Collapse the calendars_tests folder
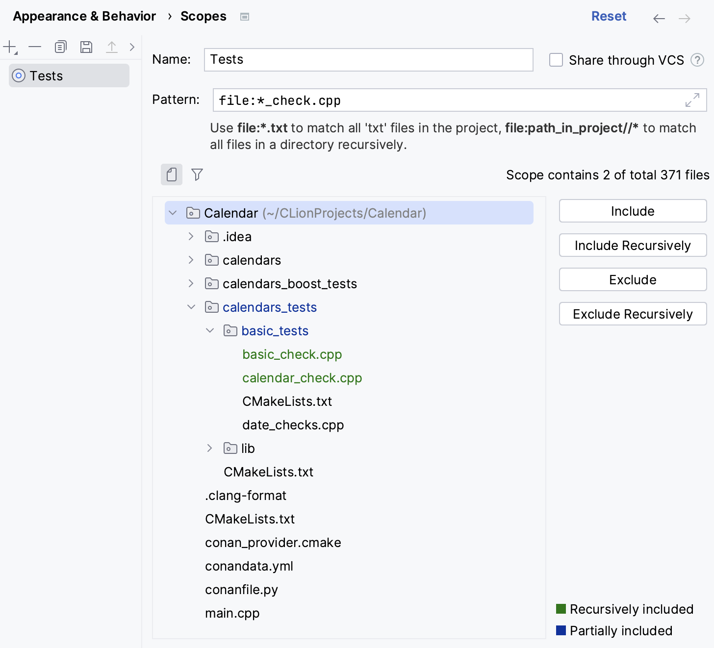 (x=191, y=307)
